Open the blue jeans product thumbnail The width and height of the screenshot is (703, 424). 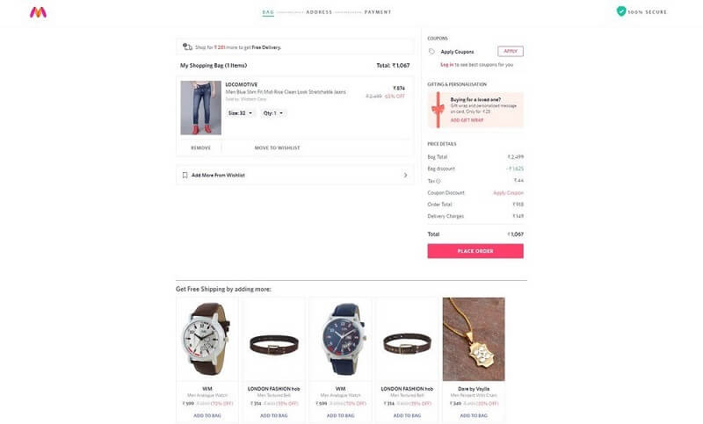[201, 107]
